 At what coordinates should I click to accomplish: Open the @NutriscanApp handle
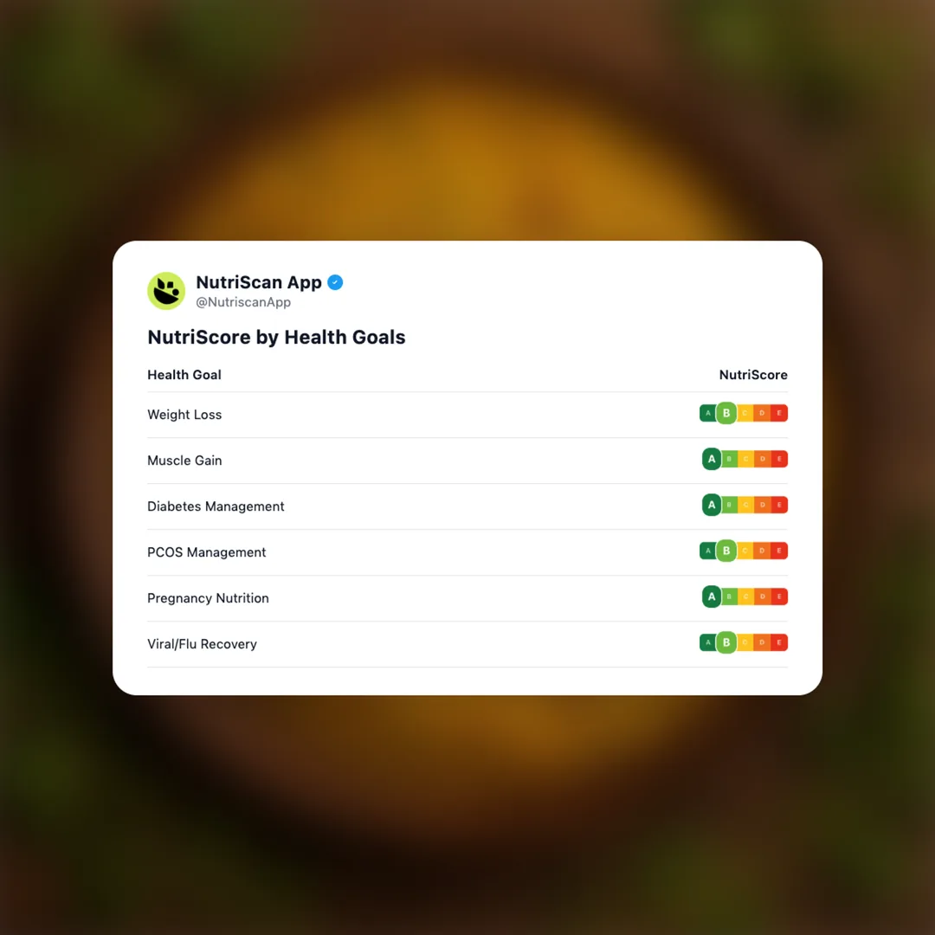point(243,303)
